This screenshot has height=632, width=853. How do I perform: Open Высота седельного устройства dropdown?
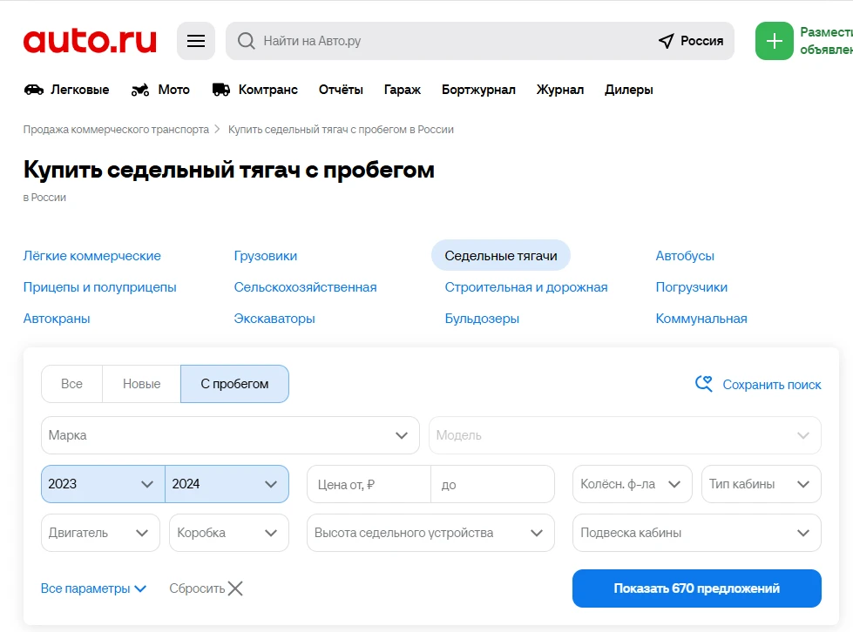[x=430, y=533]
